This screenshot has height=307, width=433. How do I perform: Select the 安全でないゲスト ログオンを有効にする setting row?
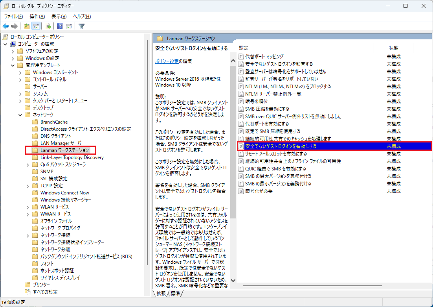334,146
